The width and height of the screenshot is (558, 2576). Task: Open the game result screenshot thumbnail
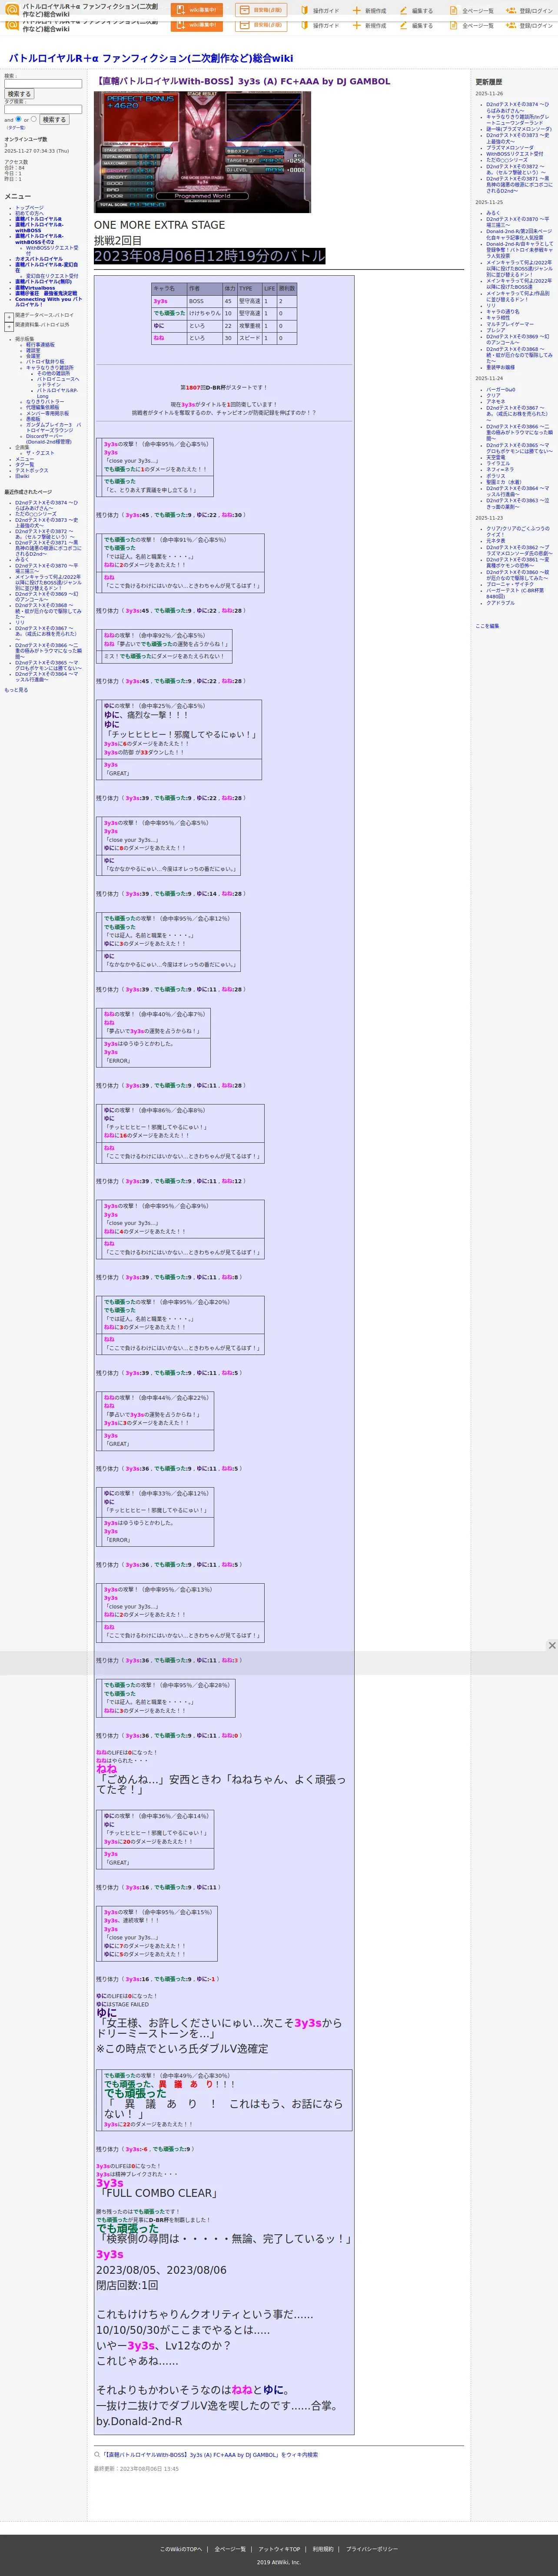[202, 152]
